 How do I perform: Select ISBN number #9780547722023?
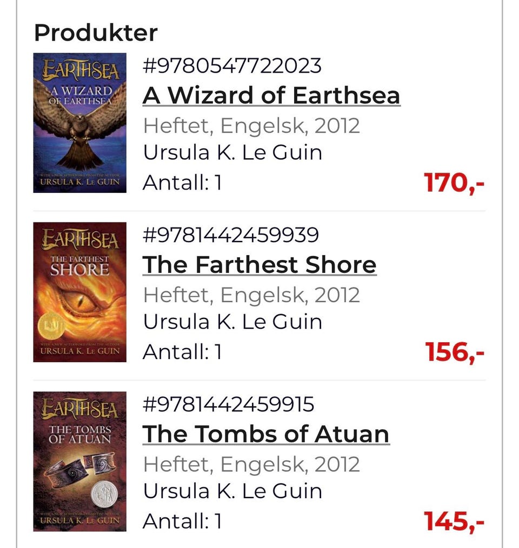232,66
